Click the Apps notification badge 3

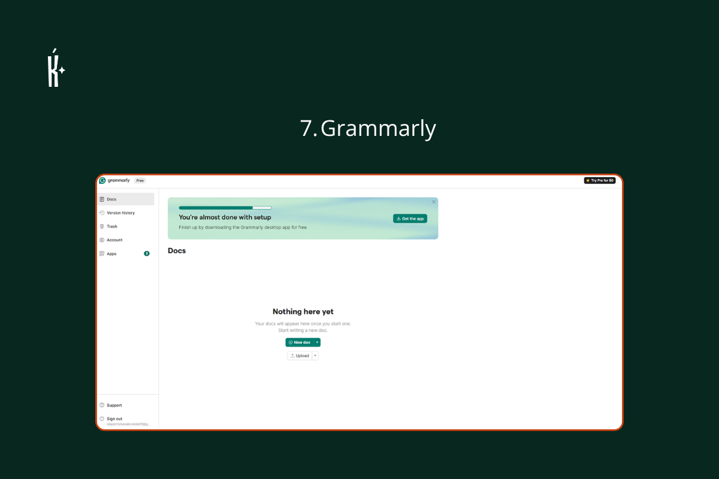pos(147,253)
